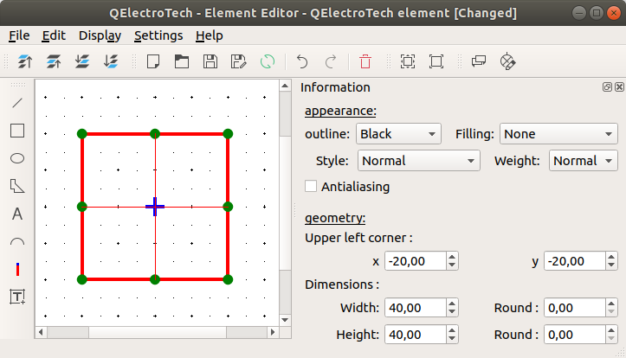Open the Settings menu

(x=158, y=35)
